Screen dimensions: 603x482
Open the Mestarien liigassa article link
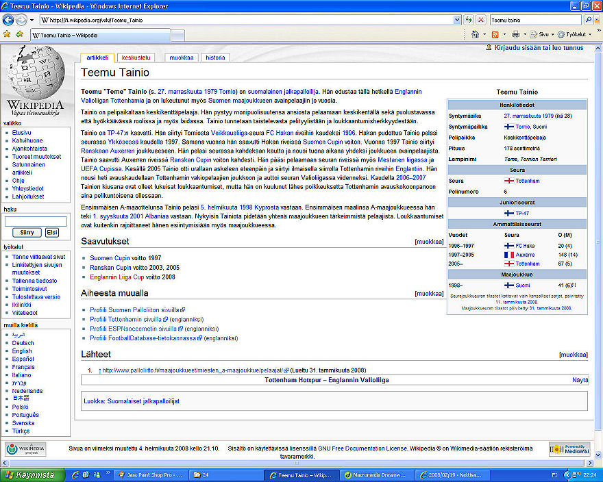pyautogui.click(x=402, y=160)
